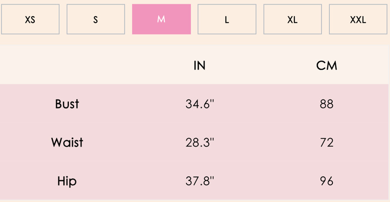Click the highlighted M size button

[162, 19]
